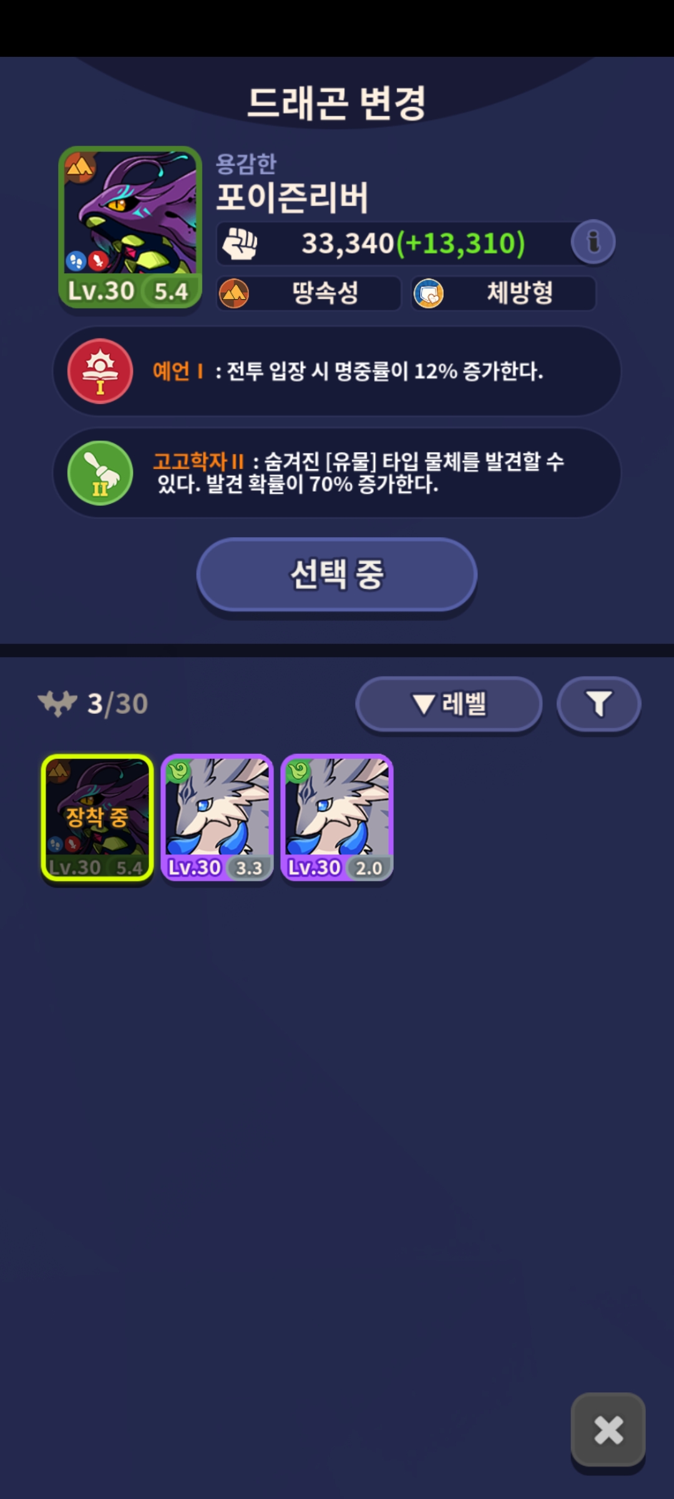Tap the 고고학자 II skill description
This screenshot has width=674, height=1499.
(x=358, y=473)
